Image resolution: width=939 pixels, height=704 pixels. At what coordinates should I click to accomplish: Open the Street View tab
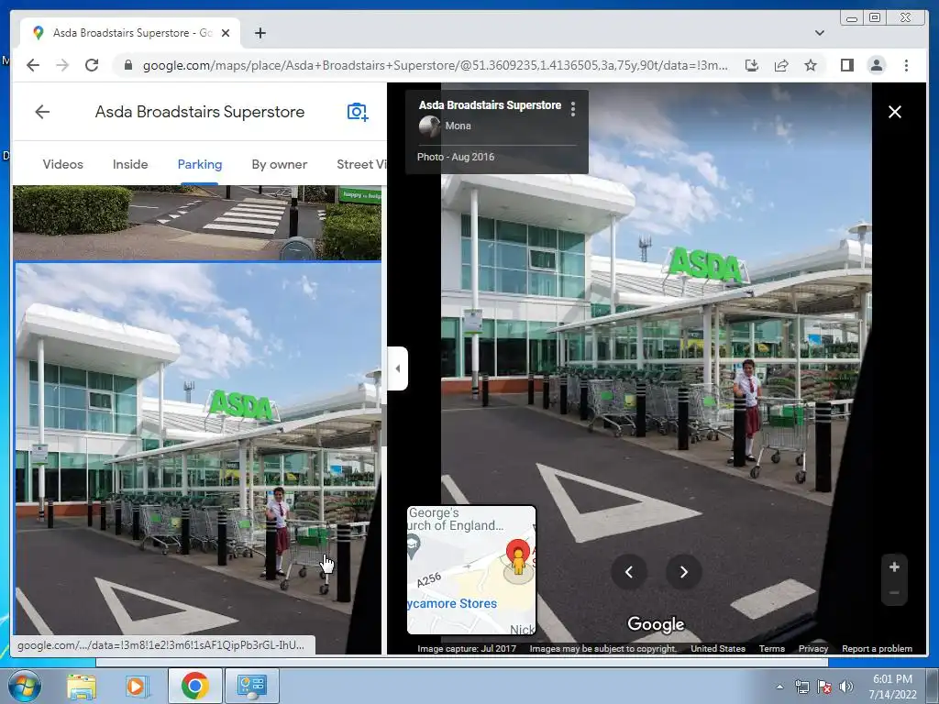(361, 164)
